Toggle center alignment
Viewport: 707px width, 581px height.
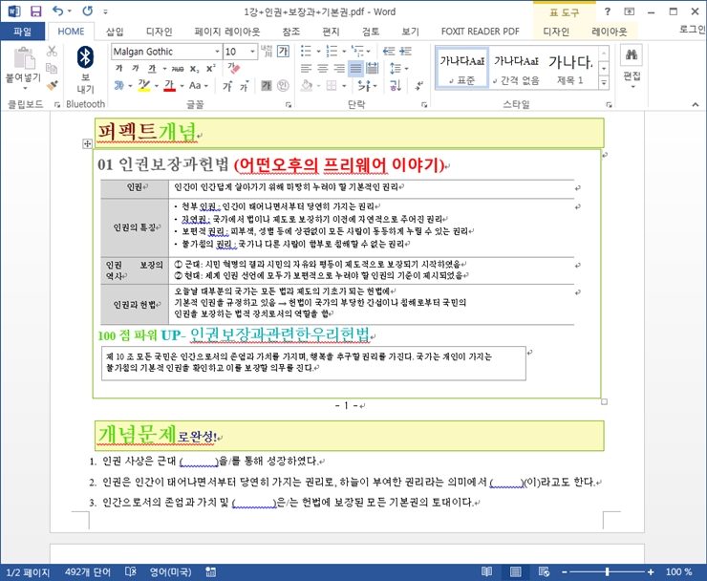(323, 69)
